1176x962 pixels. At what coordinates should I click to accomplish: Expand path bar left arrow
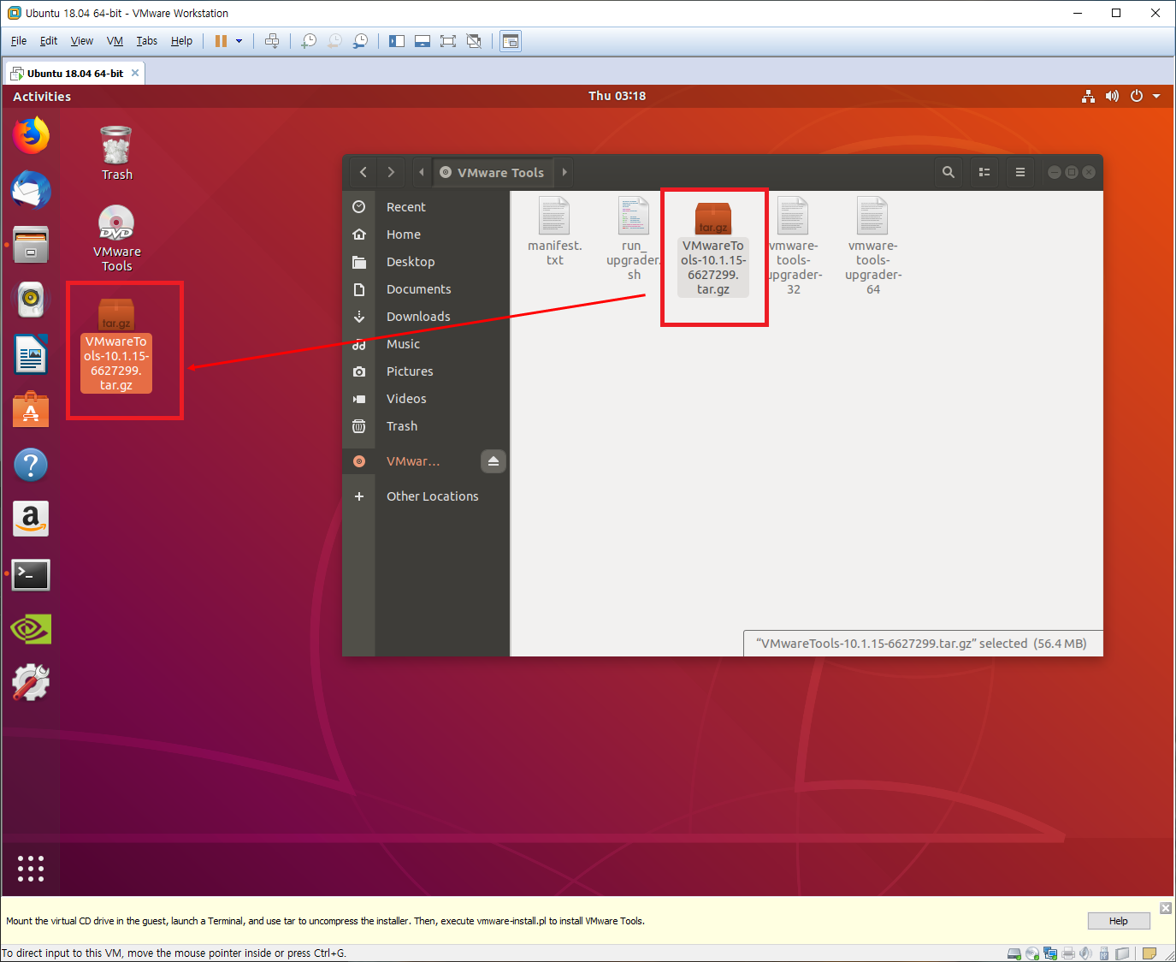[x=422, y=172]
